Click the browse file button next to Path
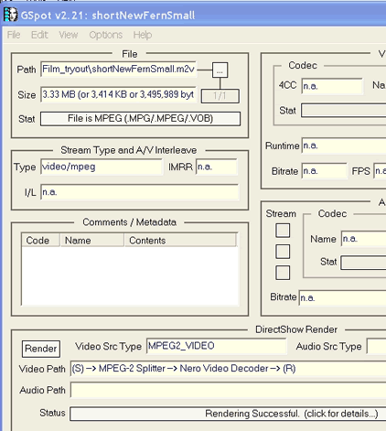This screenshot has width=386, height=431. pos(220,70)
